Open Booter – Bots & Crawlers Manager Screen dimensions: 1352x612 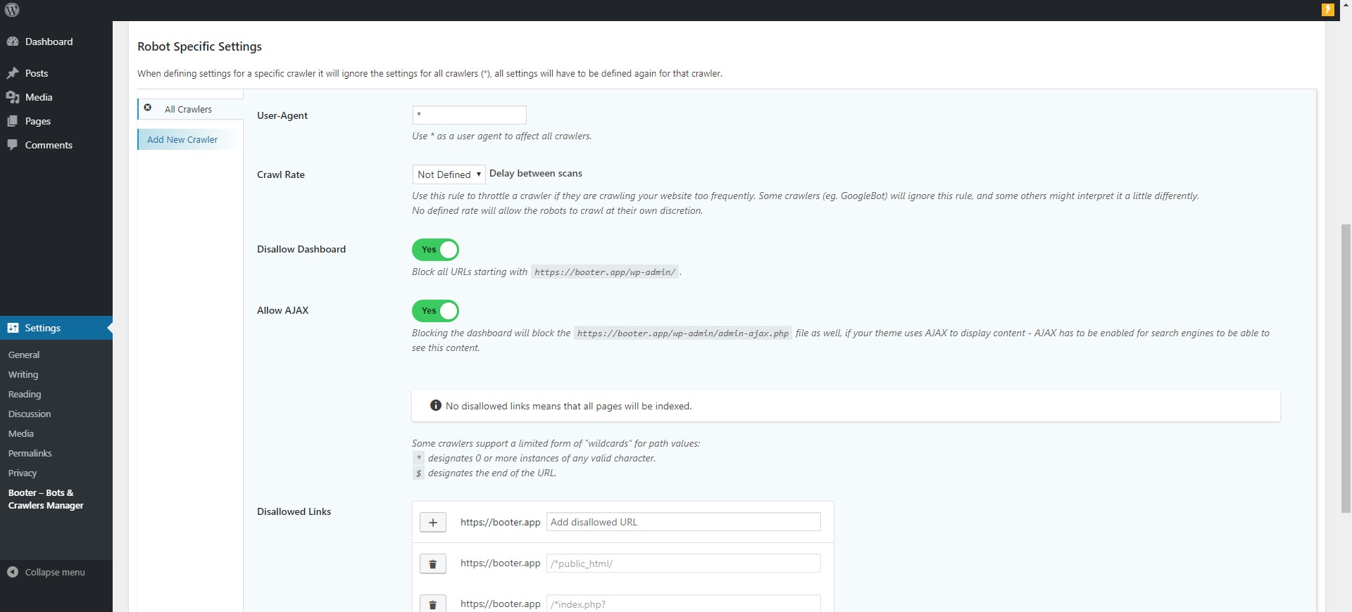coord(46,499)
